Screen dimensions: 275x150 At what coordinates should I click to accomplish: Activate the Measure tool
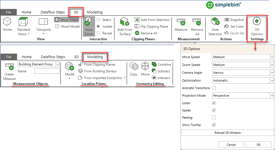(x=181, y=25)
